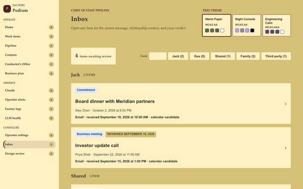Filter lane by Jack (2)
Screen dimensions: 303x189
coord(178,56)
